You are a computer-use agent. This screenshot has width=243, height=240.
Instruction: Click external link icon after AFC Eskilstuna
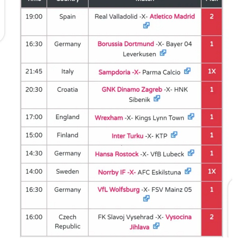click(188, 171)
